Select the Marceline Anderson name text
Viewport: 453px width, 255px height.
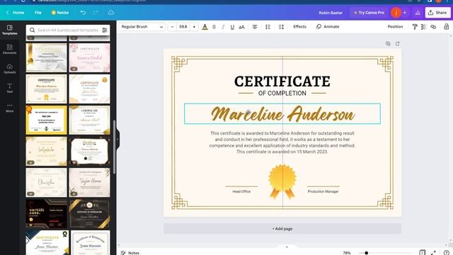[x=282, y=114]
